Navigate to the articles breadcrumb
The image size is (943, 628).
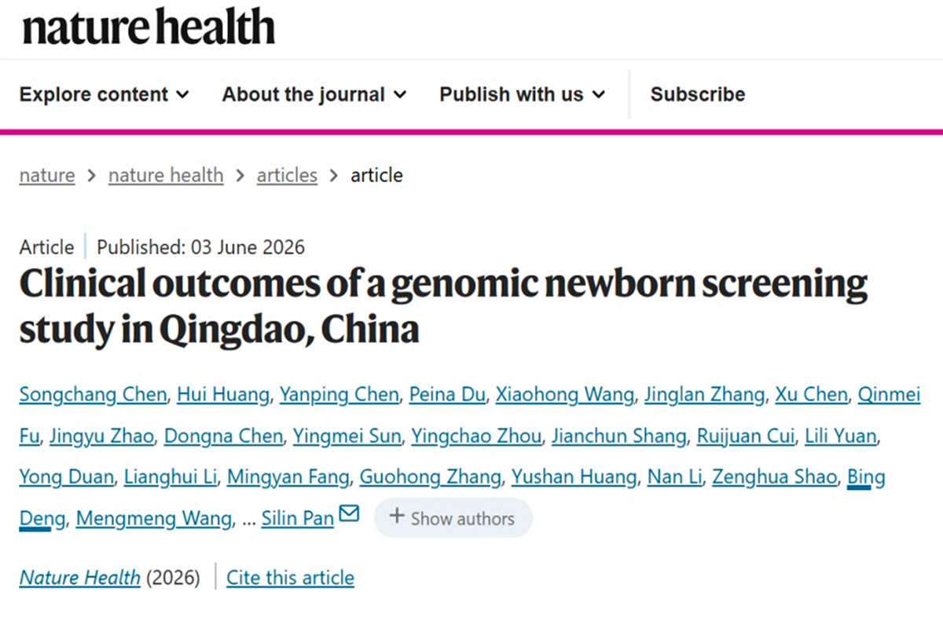(287, 175)
